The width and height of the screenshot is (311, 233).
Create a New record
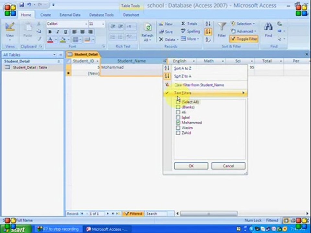[x=166, y=24]
